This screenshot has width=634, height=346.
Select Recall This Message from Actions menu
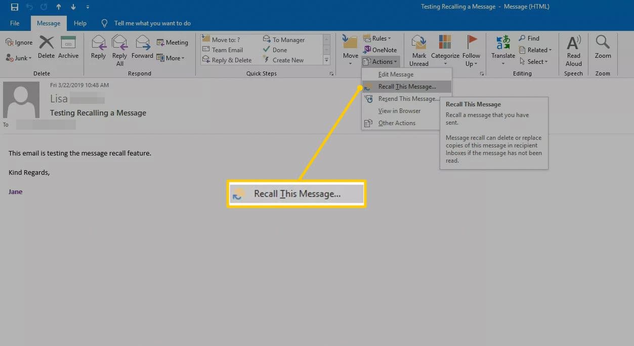click(406, 87)
